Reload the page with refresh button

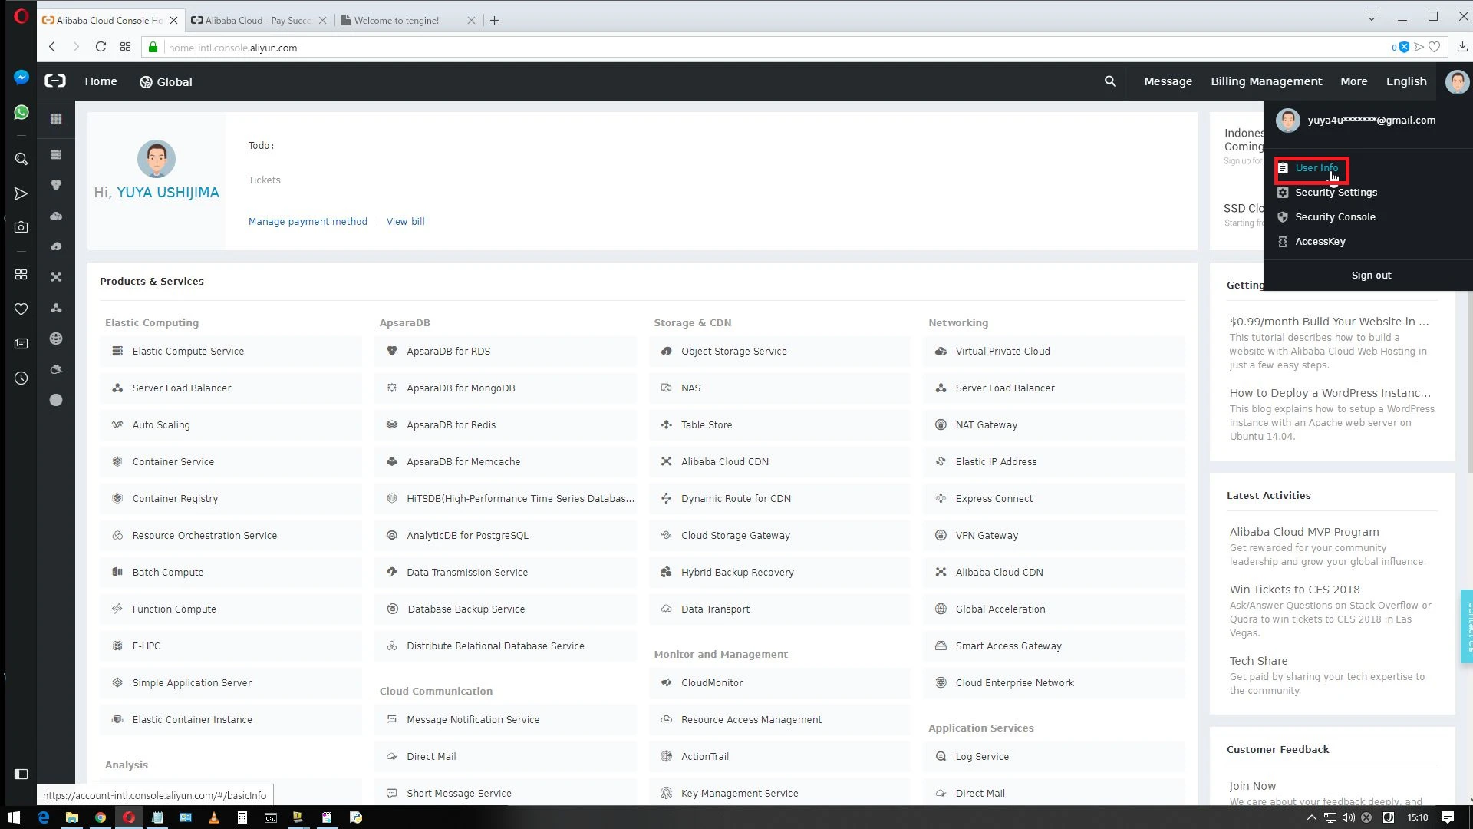click(101, 47)
